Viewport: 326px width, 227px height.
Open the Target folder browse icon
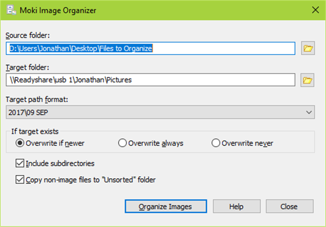coord(307,80)
